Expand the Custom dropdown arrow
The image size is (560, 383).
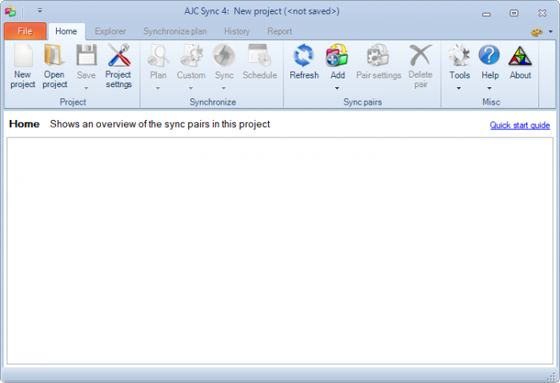tap(190, 88)
